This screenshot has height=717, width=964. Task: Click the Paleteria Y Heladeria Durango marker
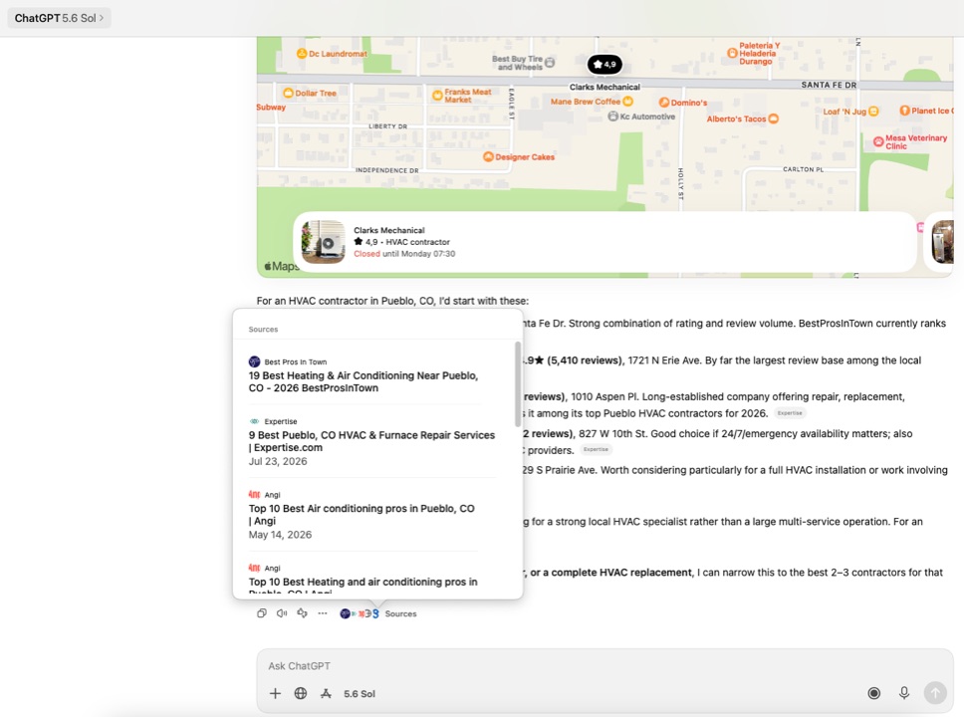(732, 53)
